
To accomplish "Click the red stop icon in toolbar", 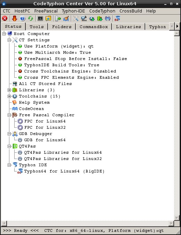I will pos(5,19).
